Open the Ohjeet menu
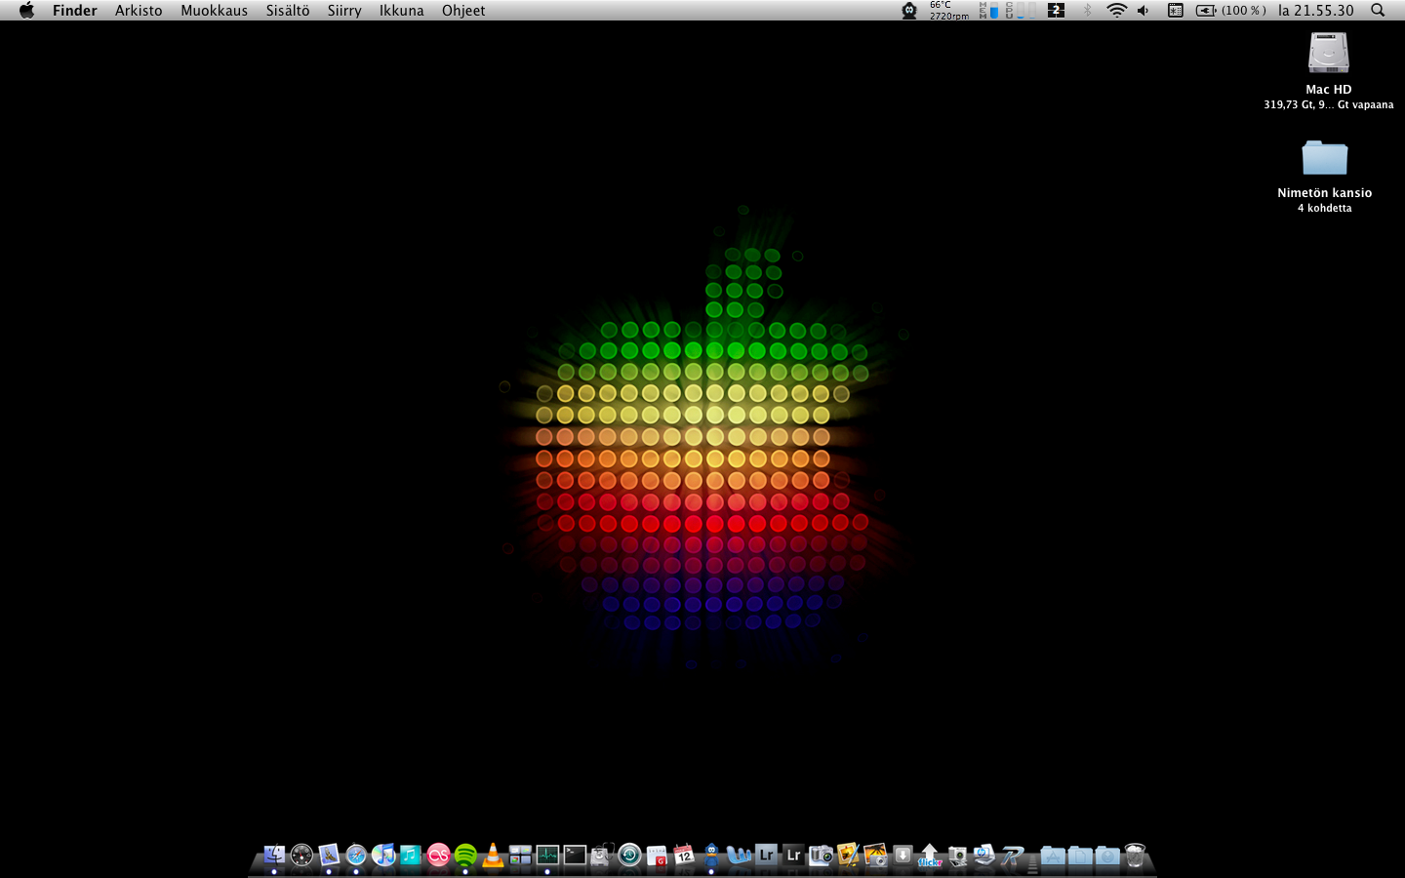This screenshot has height=878, width=1405. point(463,10)
